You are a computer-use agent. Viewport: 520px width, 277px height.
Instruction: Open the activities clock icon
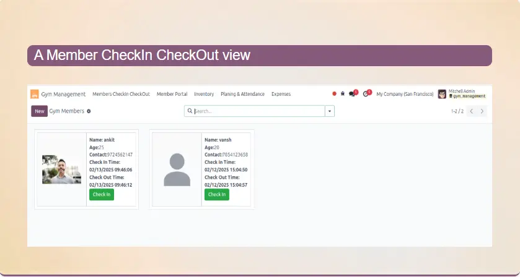point(366,94)
